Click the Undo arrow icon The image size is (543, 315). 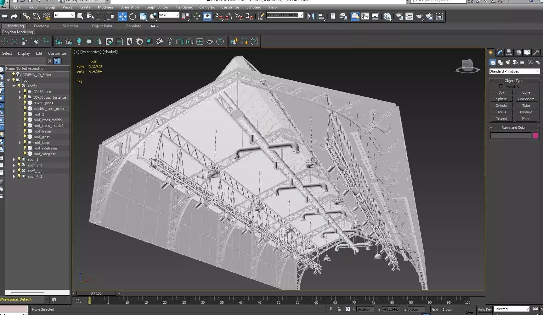(4, 16)
